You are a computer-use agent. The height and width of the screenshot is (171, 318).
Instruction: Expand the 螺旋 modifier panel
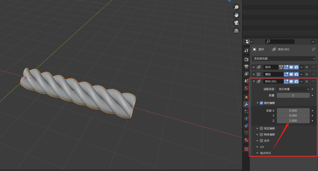254,74
